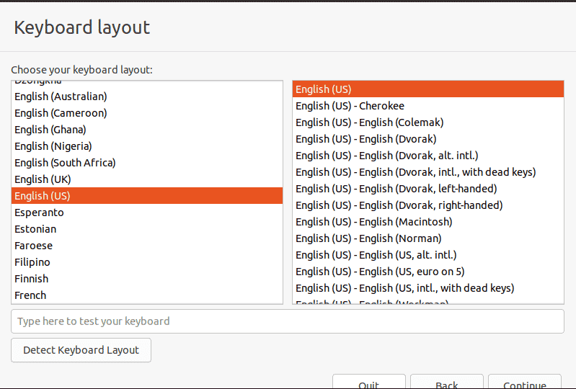This screenshot has height=389, width=576.
Task: Select Estonian language
Action: [147, 229]
